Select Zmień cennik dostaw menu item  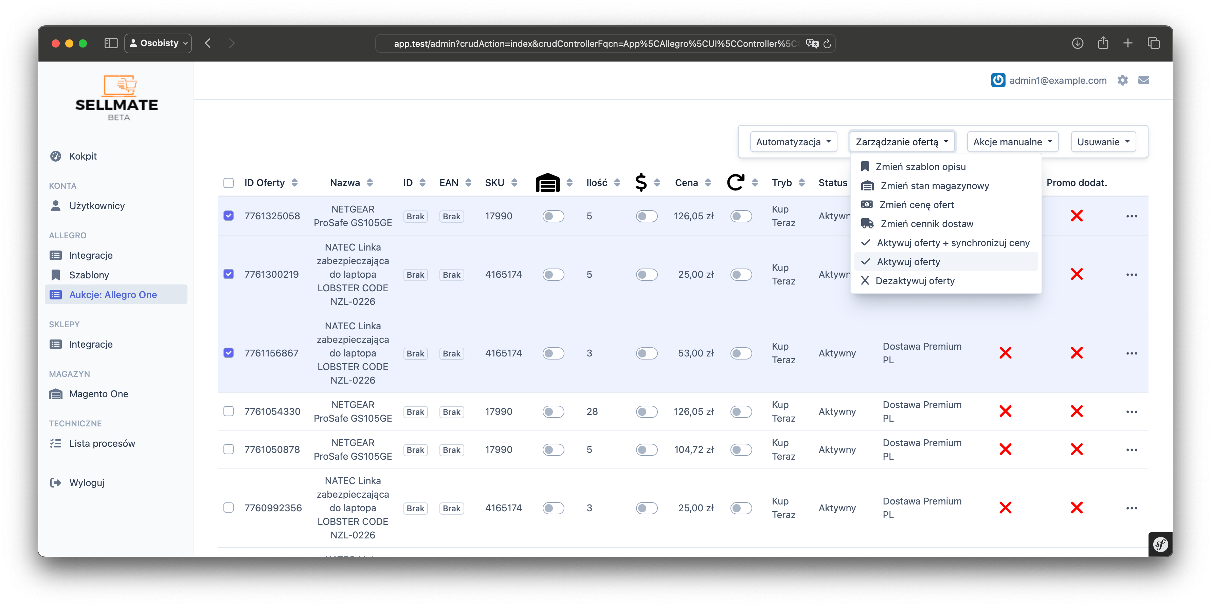point(946,224)
